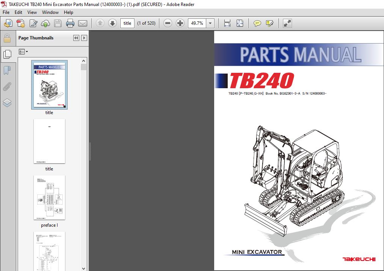Viewport: 384px width, 271px height.
Task: Open thumbnails Options dropdown menu
Action: tap(23, 51)
